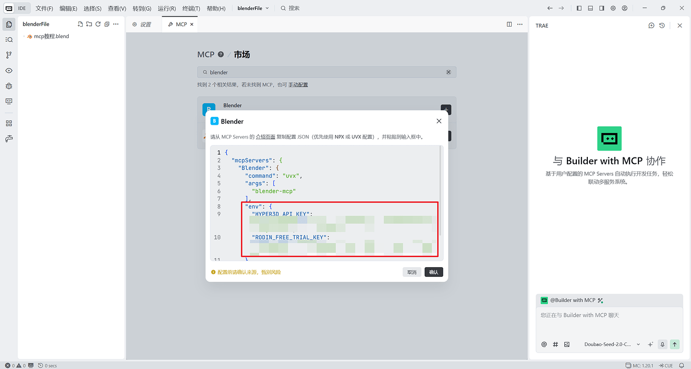
Task: Create a new folder in blenderFile explorer
Action: 89,24
